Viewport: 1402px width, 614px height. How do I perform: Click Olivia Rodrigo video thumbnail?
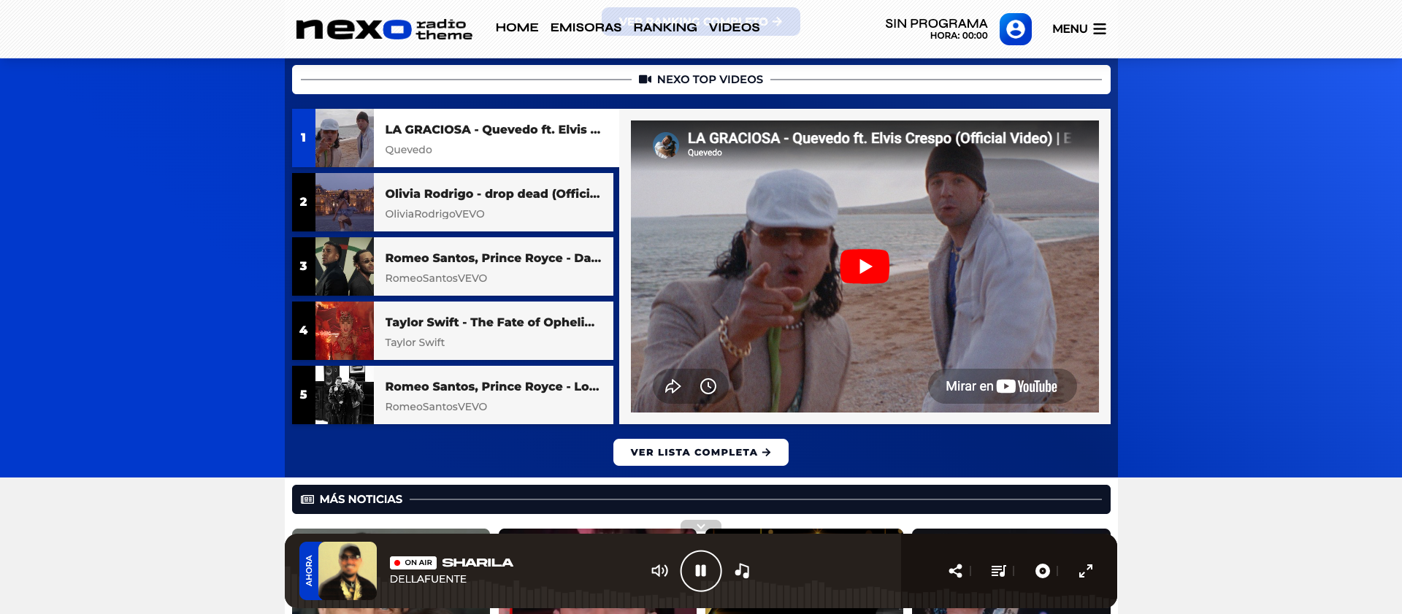[345, 202]
